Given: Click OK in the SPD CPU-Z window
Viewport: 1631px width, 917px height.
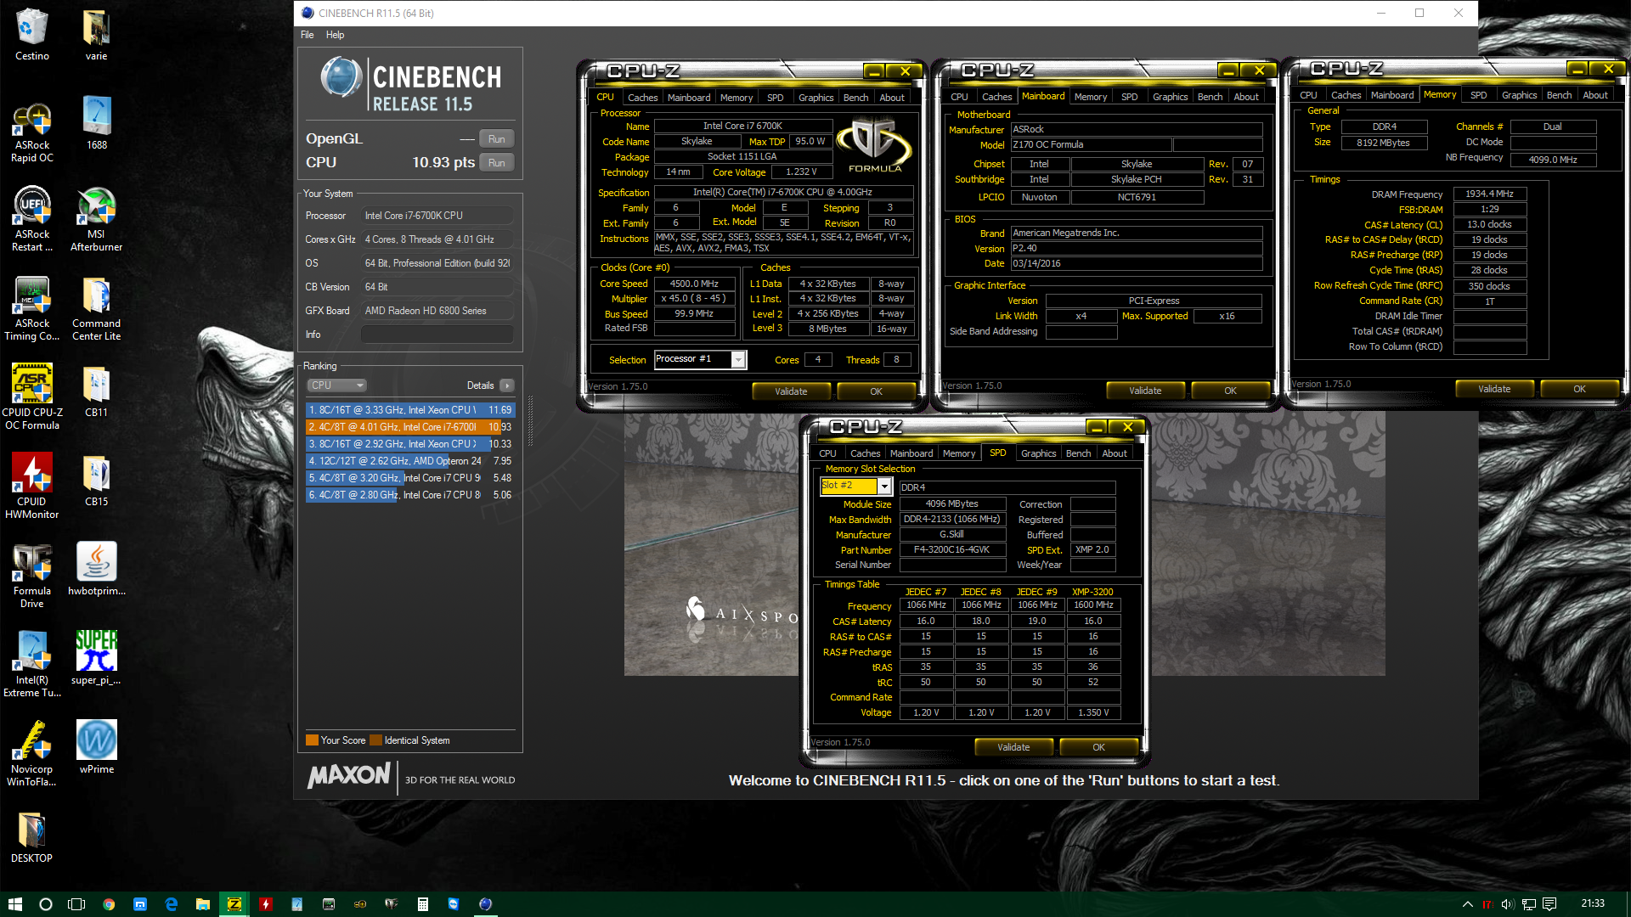Looking at the screenshot, I should (x=1098, y=747).
